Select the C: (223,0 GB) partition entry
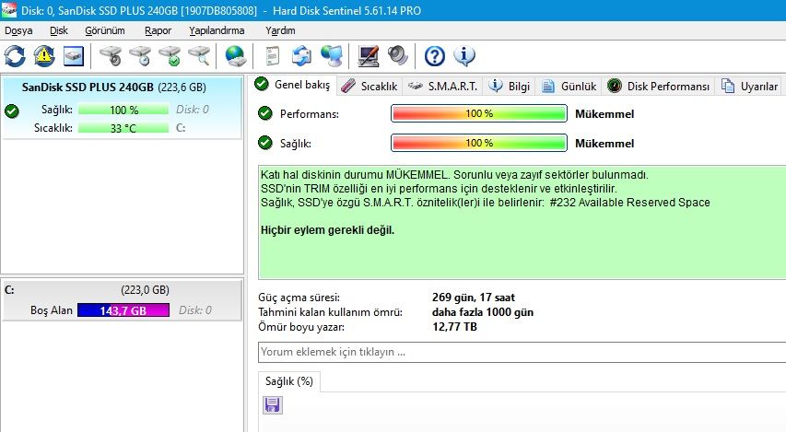Screen dimensions: 786x432 coord(122,300)
